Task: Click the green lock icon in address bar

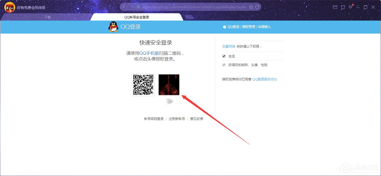Action: [x=138, y=6]
